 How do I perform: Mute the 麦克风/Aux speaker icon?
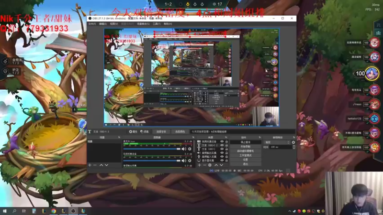pyautogui.click(x=184, y=149)
